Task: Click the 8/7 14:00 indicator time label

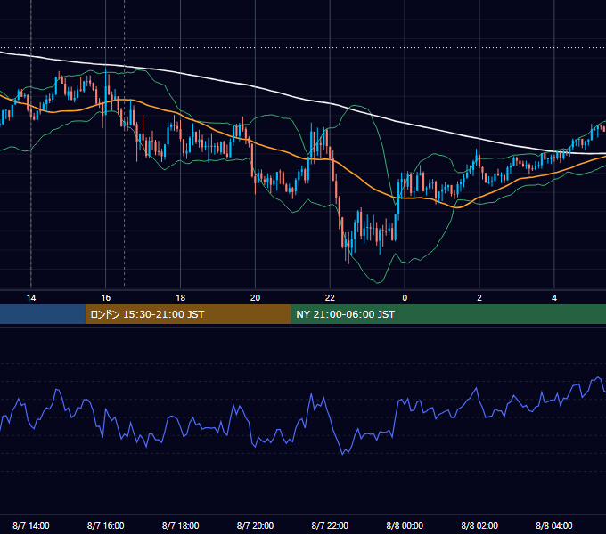Action: pos(31,525)
